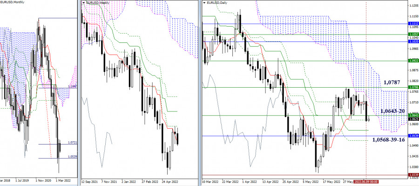Click the 1.1020 blue price label
Image resolution: width=419 pixels, height=186 pixels.
(x=413, y=42)
